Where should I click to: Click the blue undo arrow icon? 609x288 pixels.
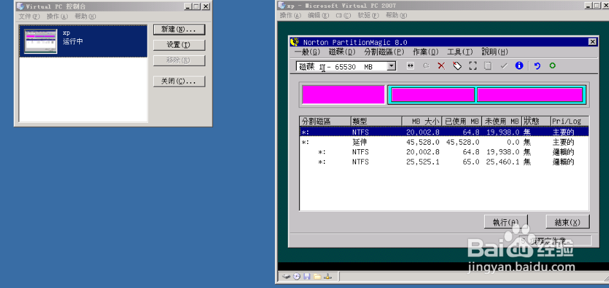coord(537,66)
